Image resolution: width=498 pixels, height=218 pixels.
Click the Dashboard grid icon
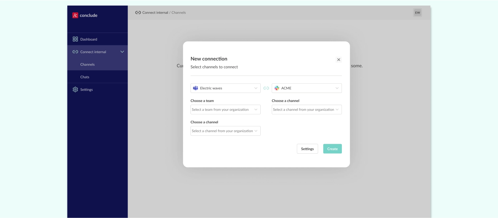75,39
